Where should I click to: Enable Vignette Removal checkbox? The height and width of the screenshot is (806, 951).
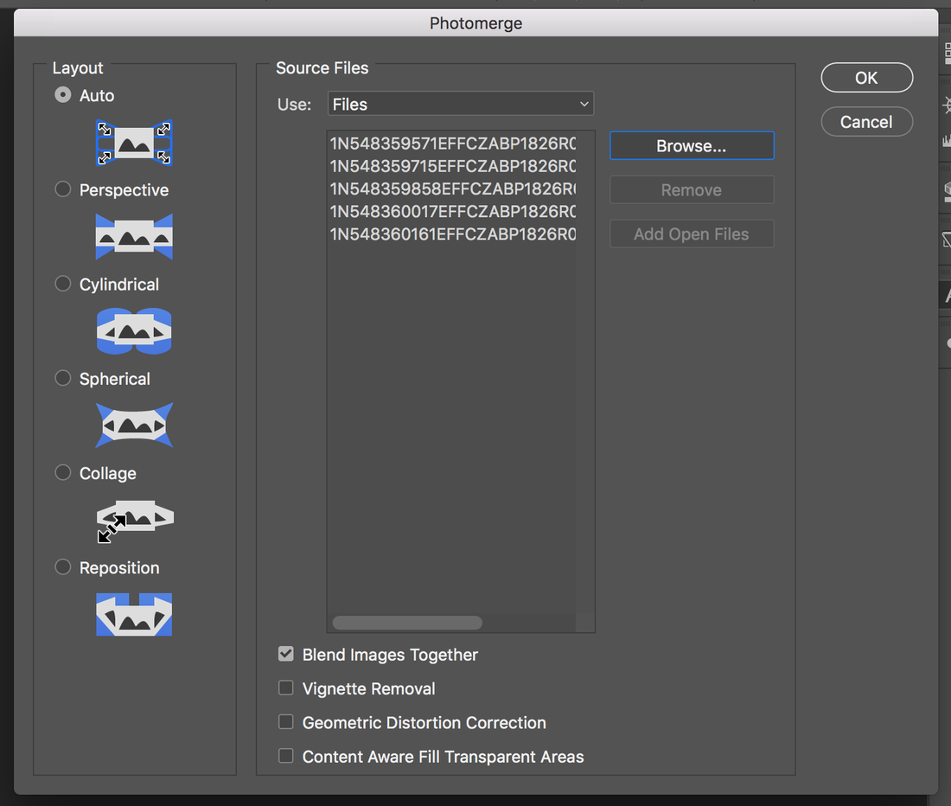pos(286,688)
